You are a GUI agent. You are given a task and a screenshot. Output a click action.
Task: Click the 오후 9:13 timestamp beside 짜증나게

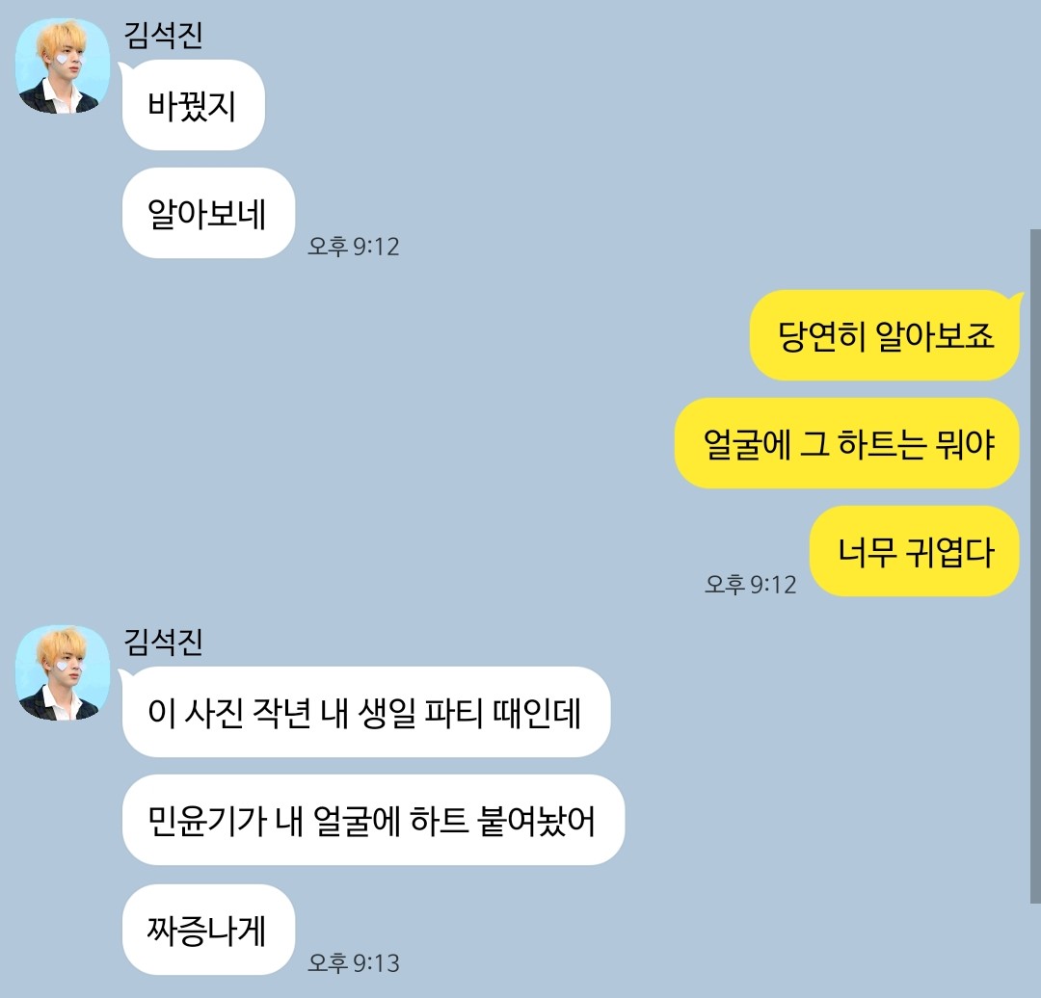tap(353, 962)
